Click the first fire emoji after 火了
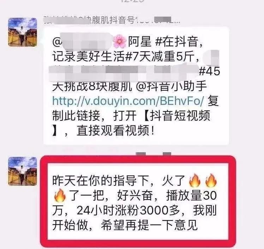Screen dimensions: 264x249 pos(195,180)
